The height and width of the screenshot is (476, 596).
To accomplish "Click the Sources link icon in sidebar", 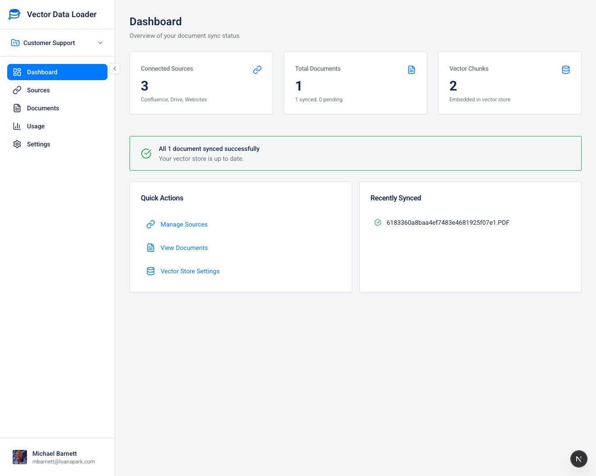I will (17, 90).
